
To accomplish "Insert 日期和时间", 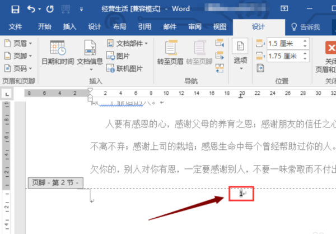I will [58, 53].
